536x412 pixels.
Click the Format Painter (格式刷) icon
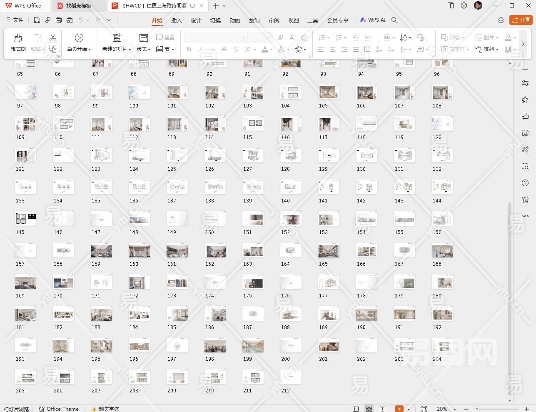coord(18,38)
